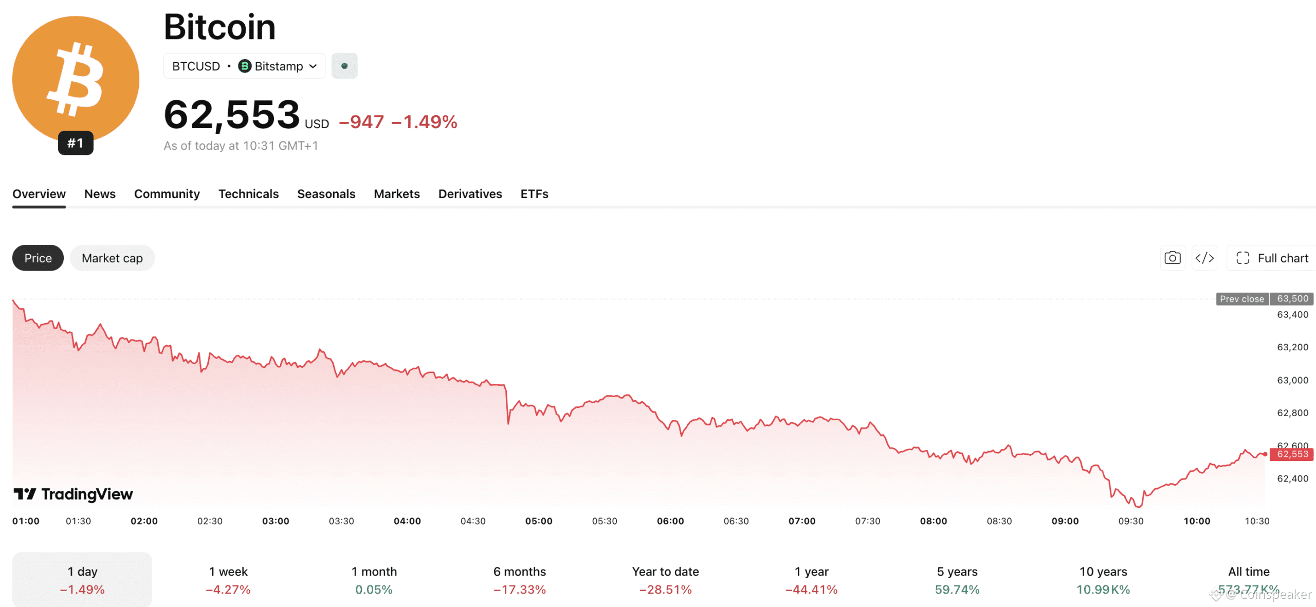
Task: Click the #1 rank badge
Action: [76, 143]
